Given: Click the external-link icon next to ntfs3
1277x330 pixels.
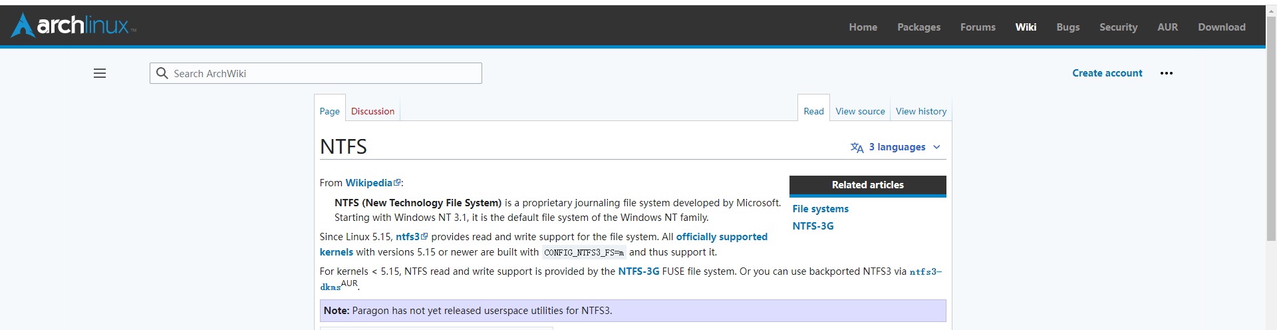Looking at the screenshot, I should pos(425,236).
